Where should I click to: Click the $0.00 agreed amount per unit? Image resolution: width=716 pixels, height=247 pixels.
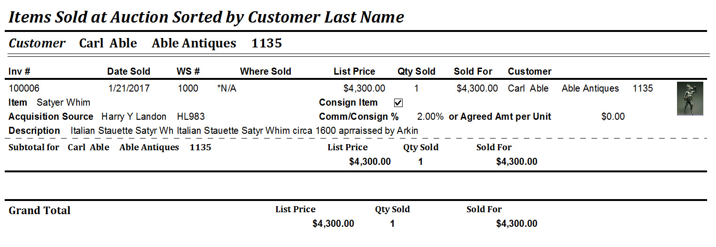pyautogui.click(x=613, y=116)
